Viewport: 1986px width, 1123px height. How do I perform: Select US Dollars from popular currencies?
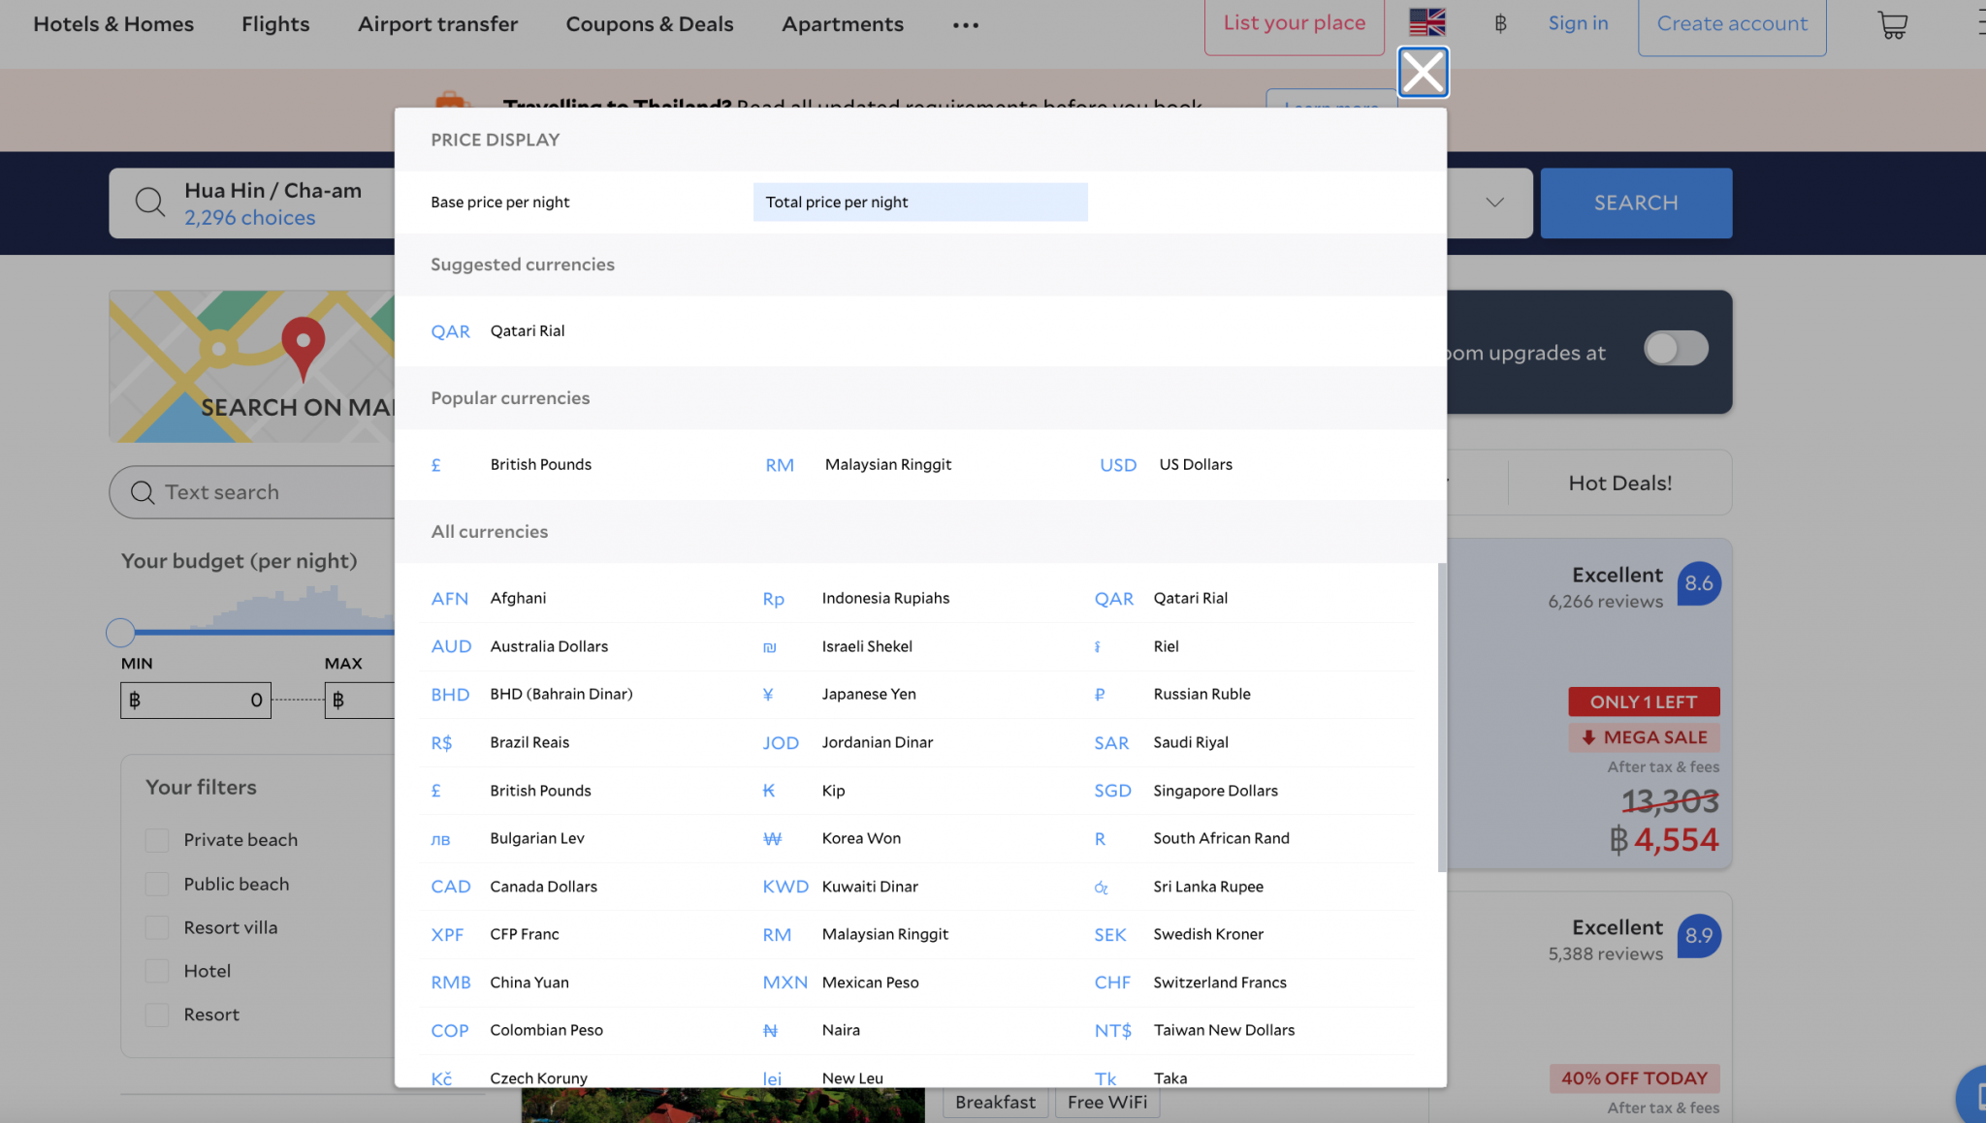click(x=1194, y=465)
